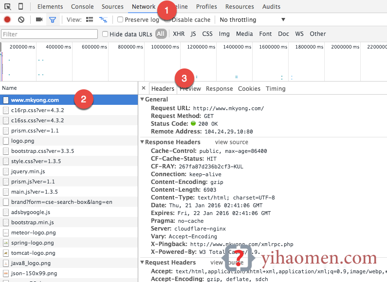Collapse the Request Headers section
The width and height of the screenshot is (387, 282).
click(142, 262)
